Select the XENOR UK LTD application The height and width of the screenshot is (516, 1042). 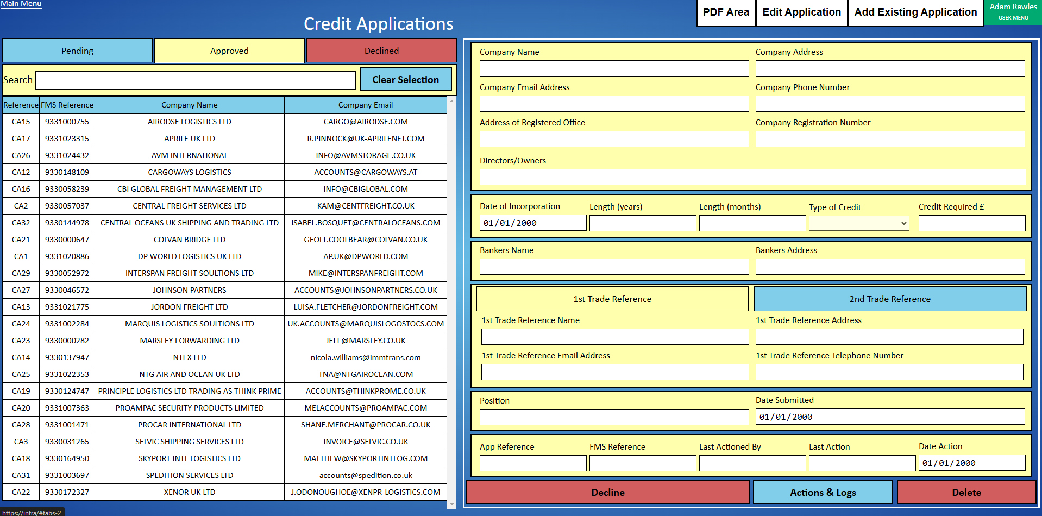point(189,492)
